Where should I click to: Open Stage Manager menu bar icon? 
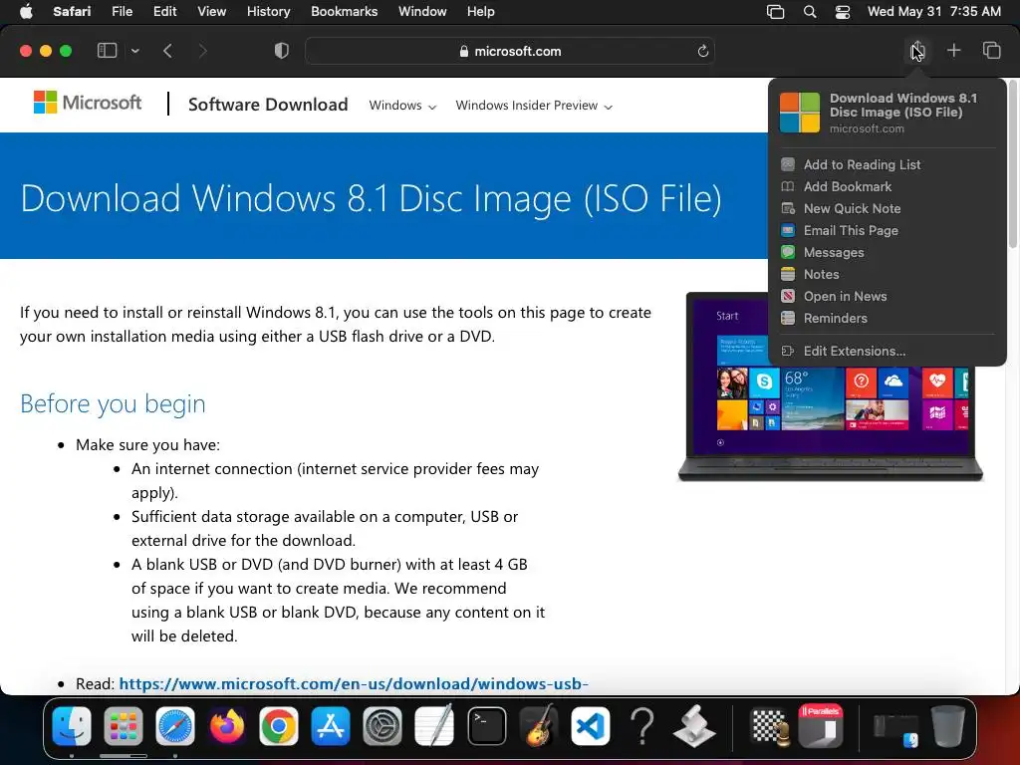pyautogui.click(x=775, y=12)
